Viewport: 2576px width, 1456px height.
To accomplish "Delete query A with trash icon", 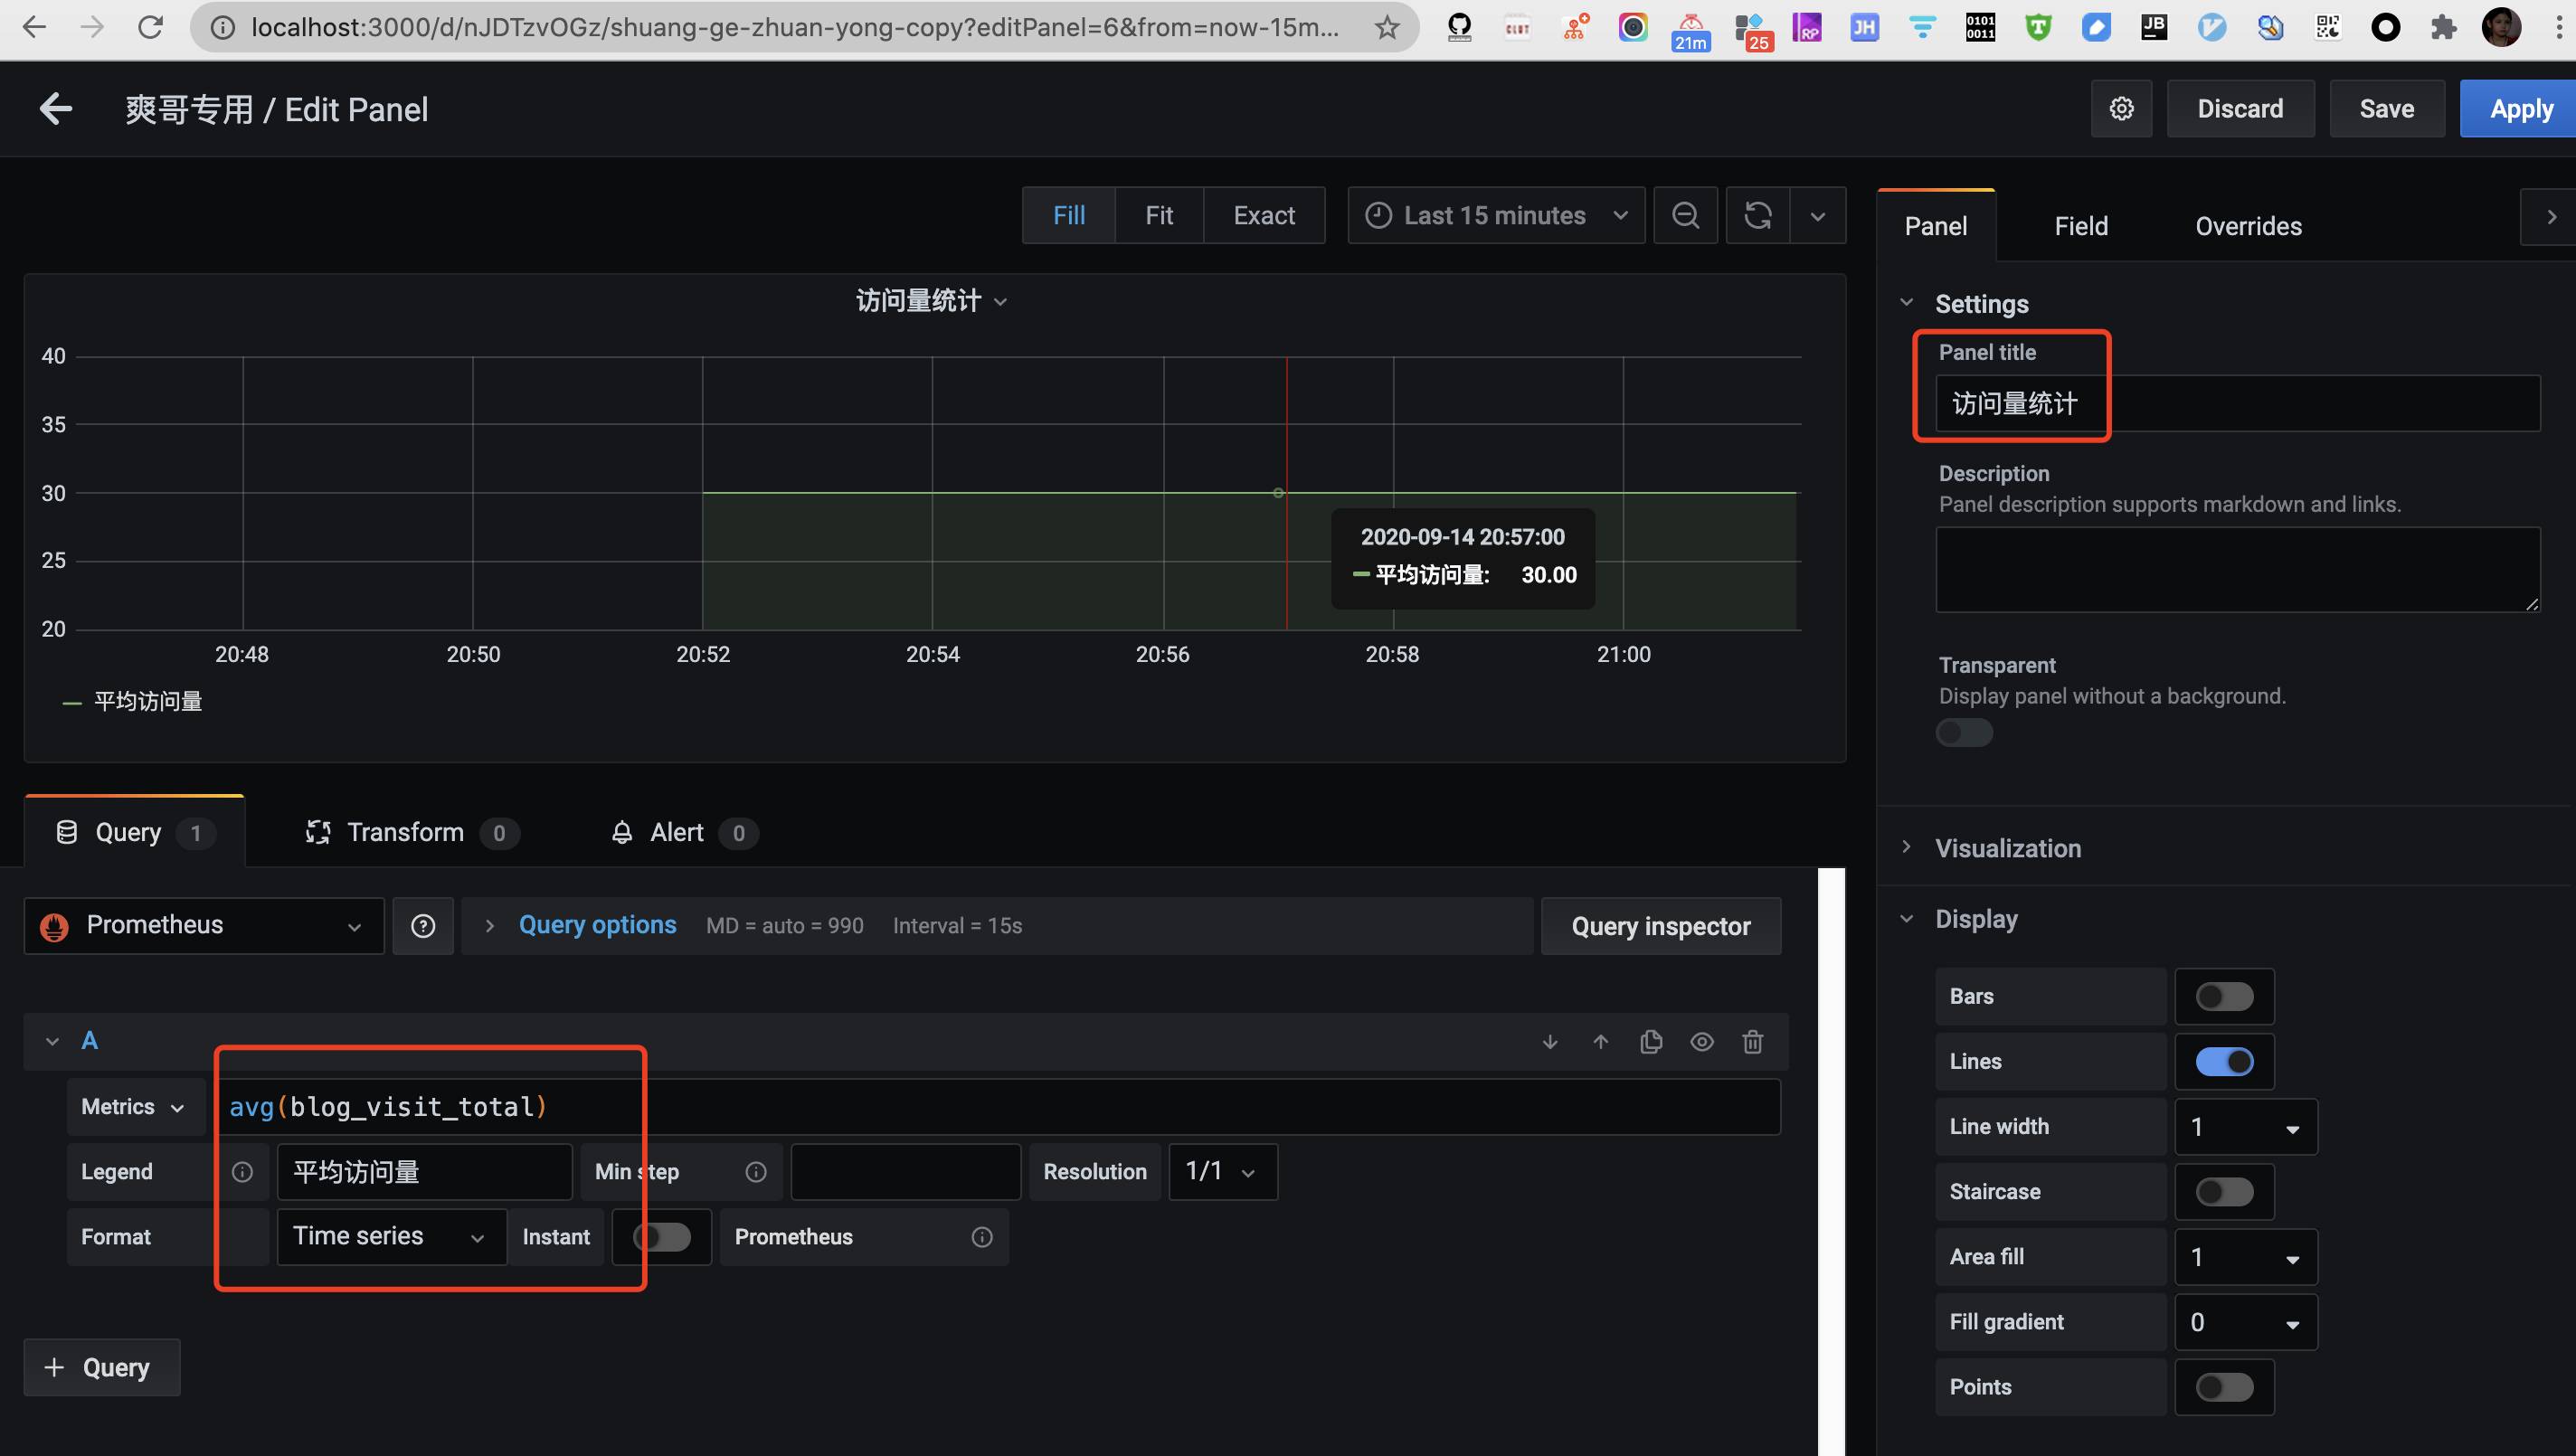I will coord(1752,1042).
